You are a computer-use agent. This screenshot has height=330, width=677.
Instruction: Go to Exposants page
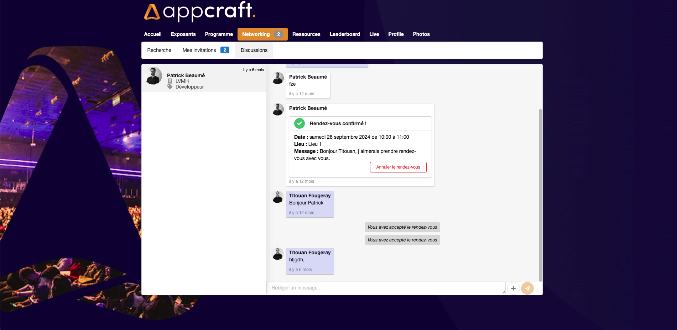click(183, 34)
